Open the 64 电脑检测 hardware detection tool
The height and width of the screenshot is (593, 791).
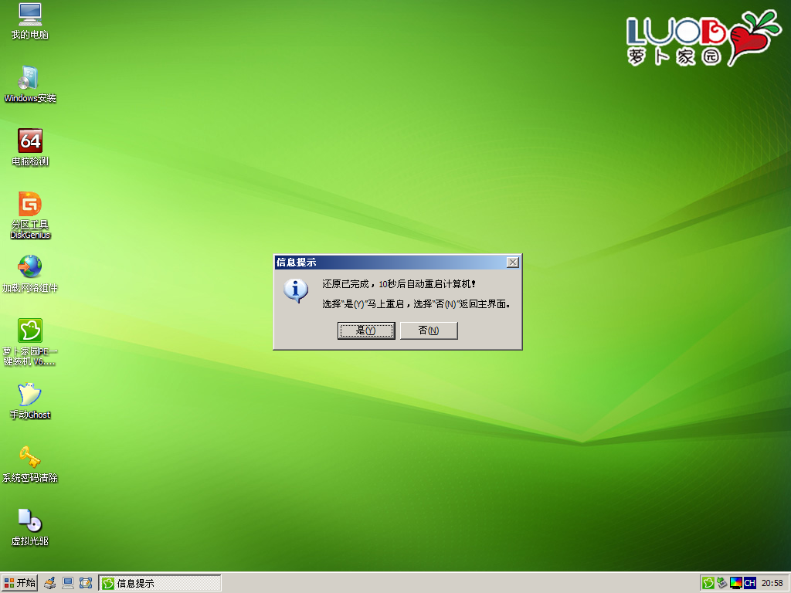tap(30, 145)
